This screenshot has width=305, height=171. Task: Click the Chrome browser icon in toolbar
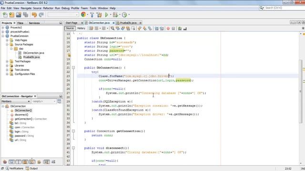pos(83,15)
